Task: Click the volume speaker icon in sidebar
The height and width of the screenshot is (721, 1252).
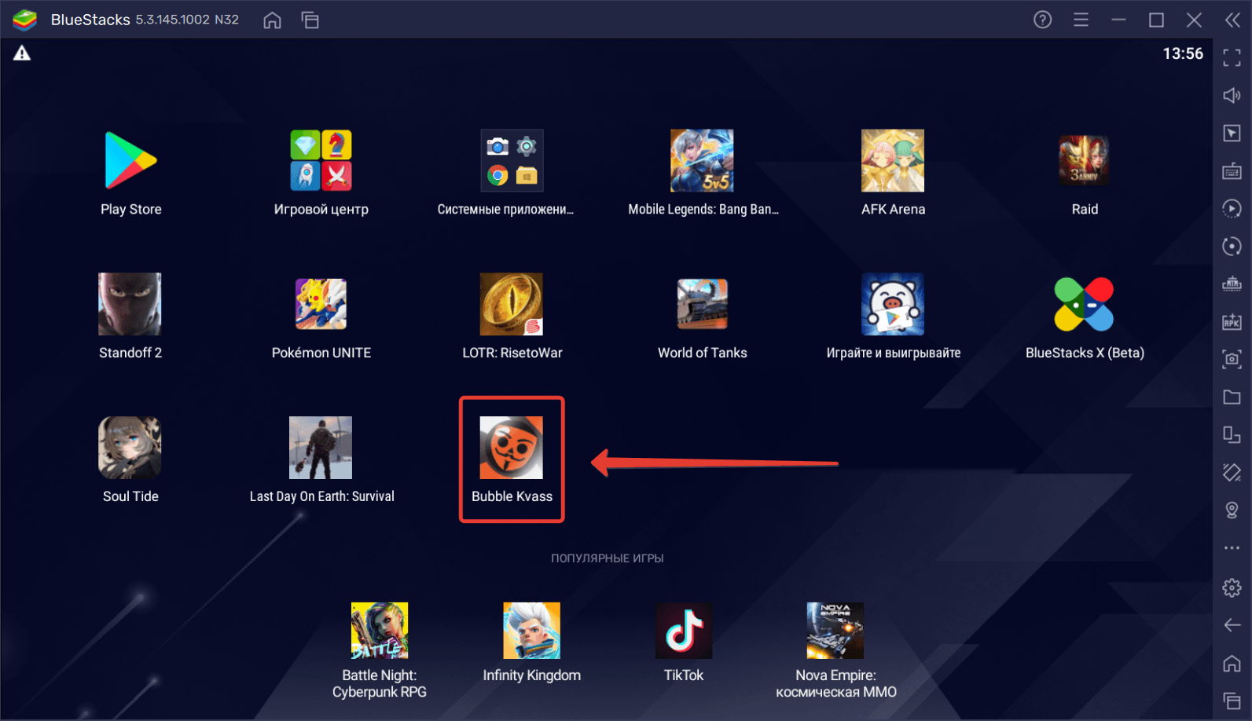Action: point(1232,96)
